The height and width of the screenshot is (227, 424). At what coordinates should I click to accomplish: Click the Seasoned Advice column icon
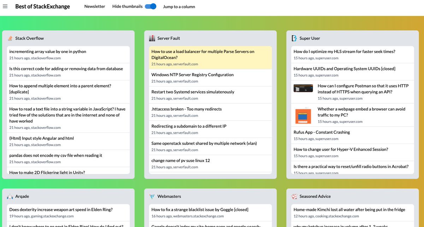click(x=294, y=196)
